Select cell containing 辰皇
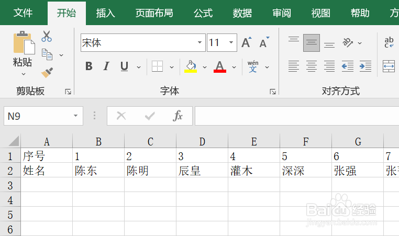The width and height of the screenshot is (399, 236). click(202, 171)
